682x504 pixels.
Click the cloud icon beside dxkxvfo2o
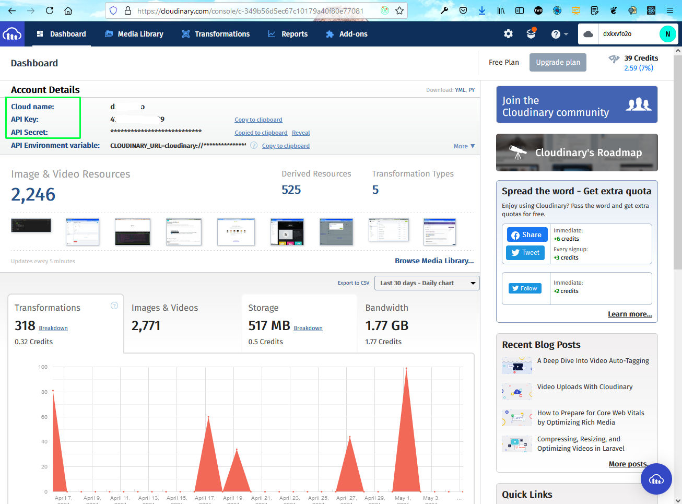tap(589, 34)
